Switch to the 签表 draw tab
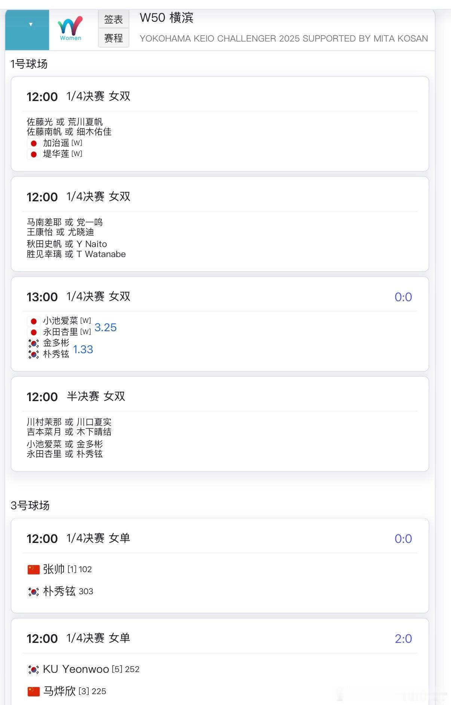 coord(113,19)
